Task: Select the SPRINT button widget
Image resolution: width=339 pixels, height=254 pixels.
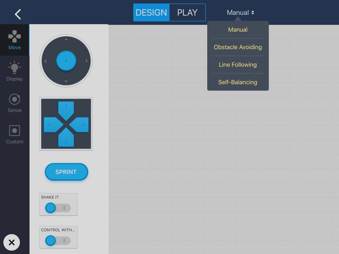Action: [66, 172]
